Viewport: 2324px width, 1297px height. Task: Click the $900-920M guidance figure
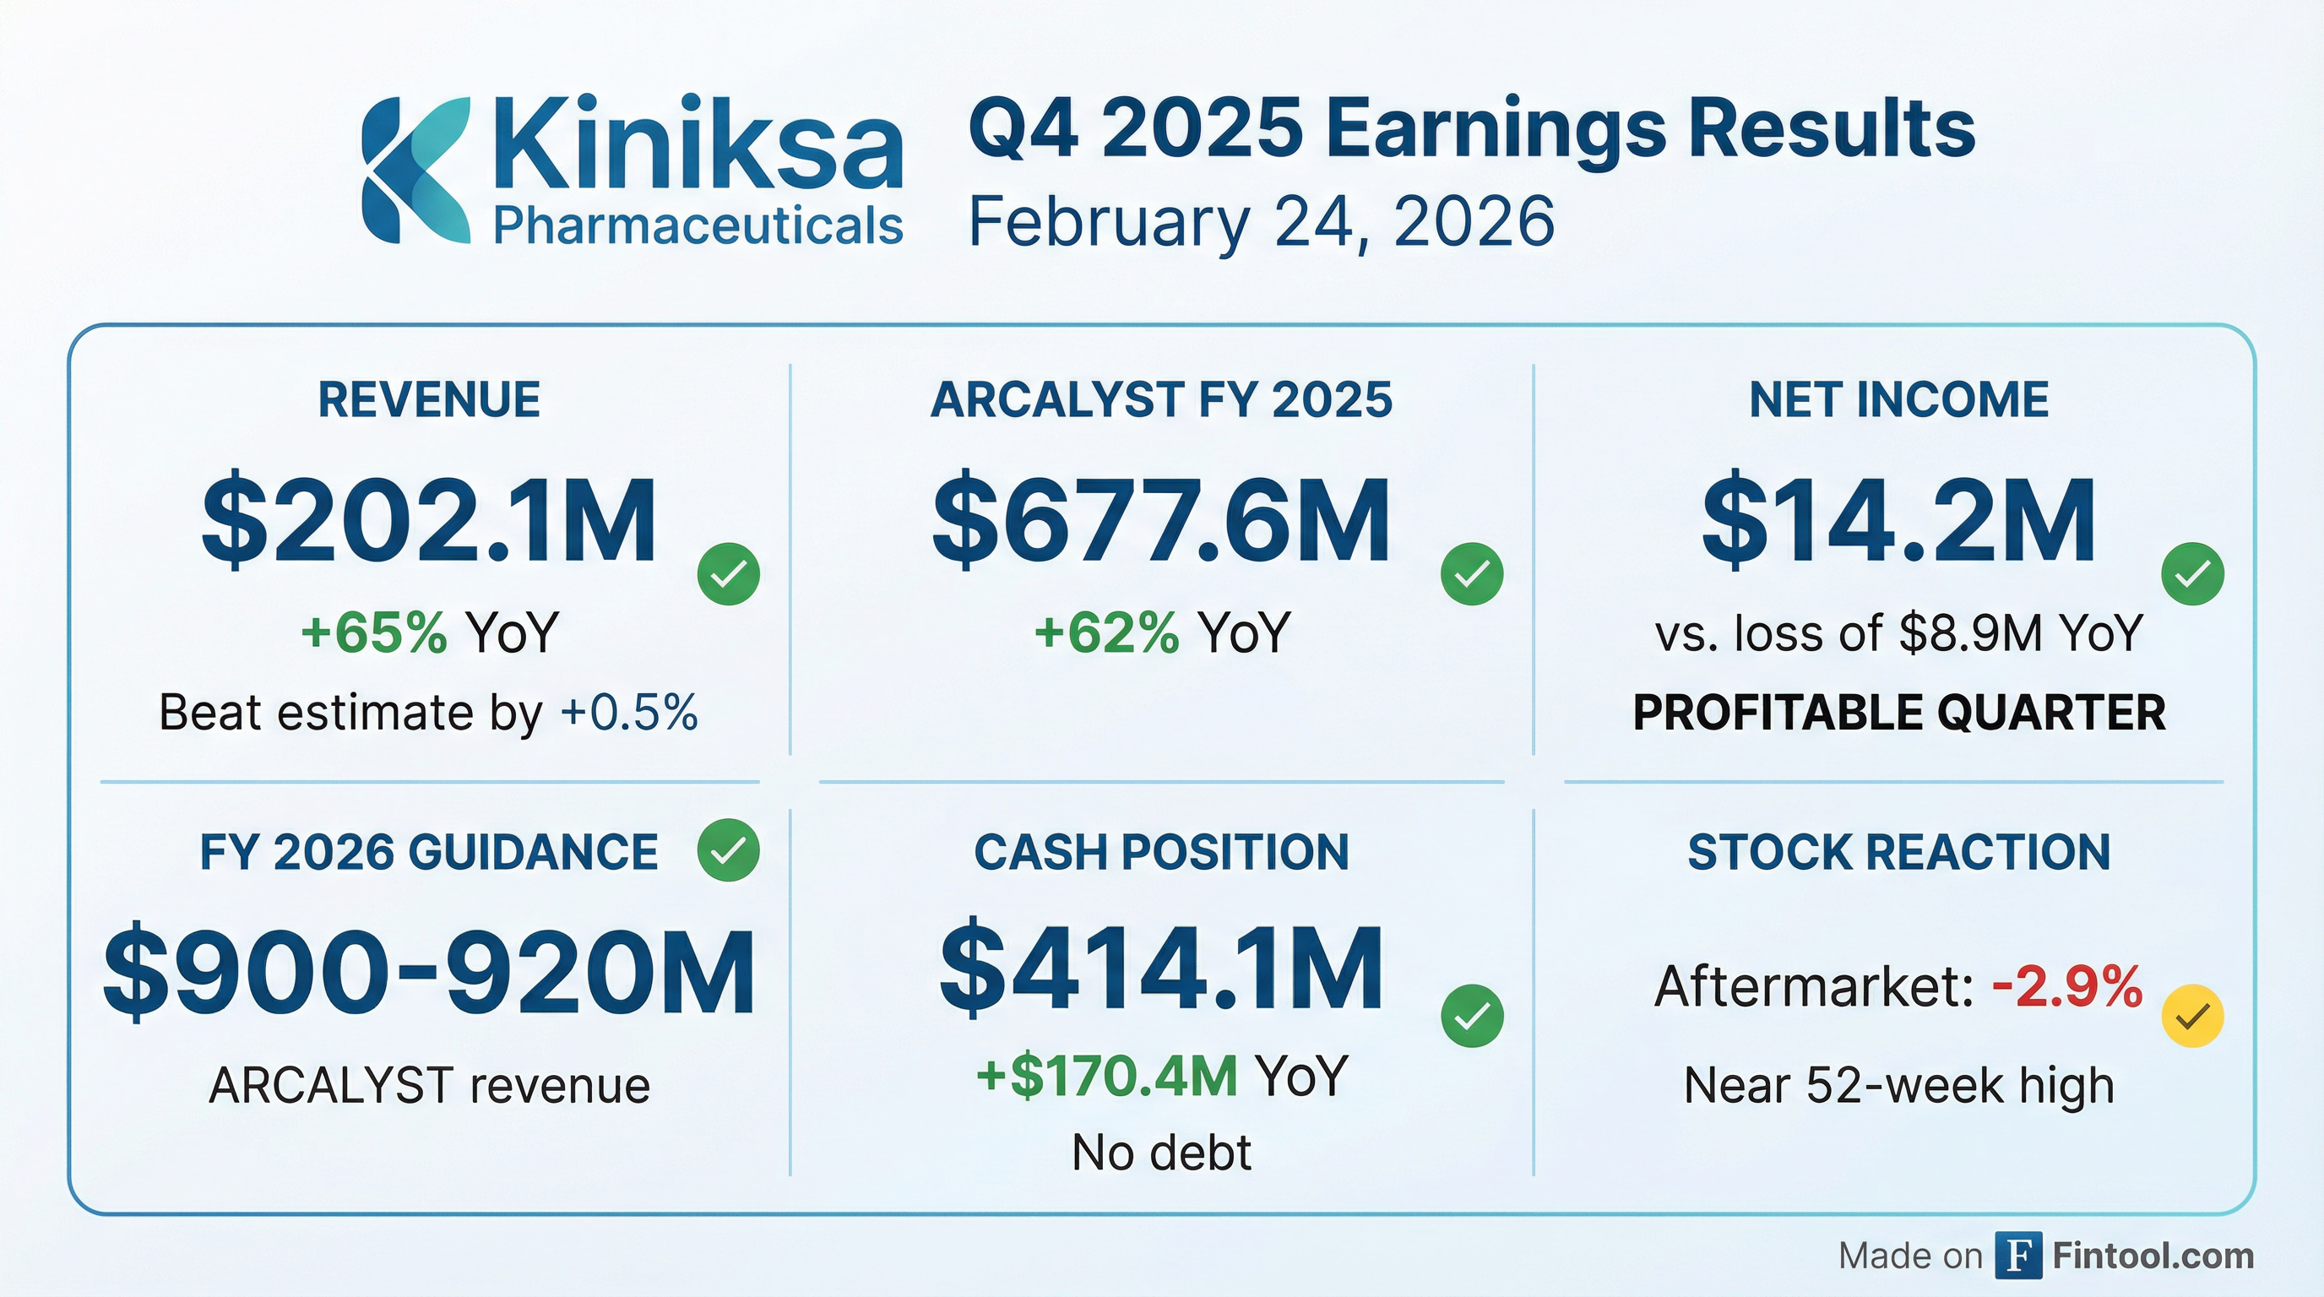pyautogui.click(x=430, y=972)
